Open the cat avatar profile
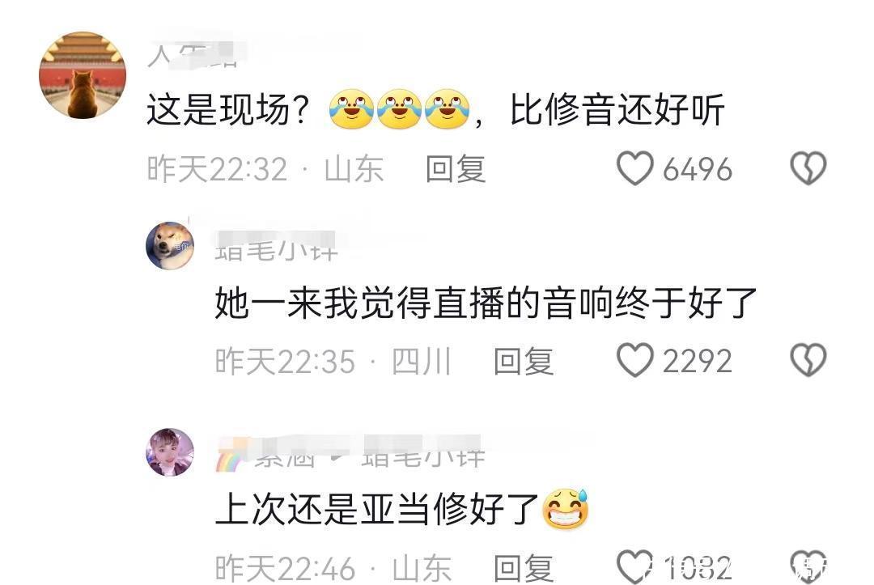Image resolution: width=874 pixels, height=585 pixels. [x=83, y=75]
